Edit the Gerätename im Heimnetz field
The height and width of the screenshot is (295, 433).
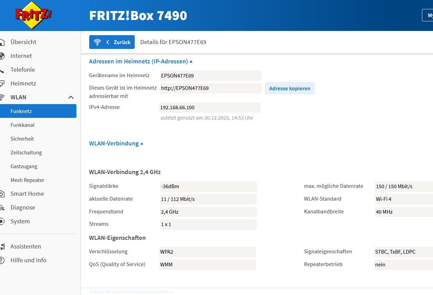click(210, 76)
